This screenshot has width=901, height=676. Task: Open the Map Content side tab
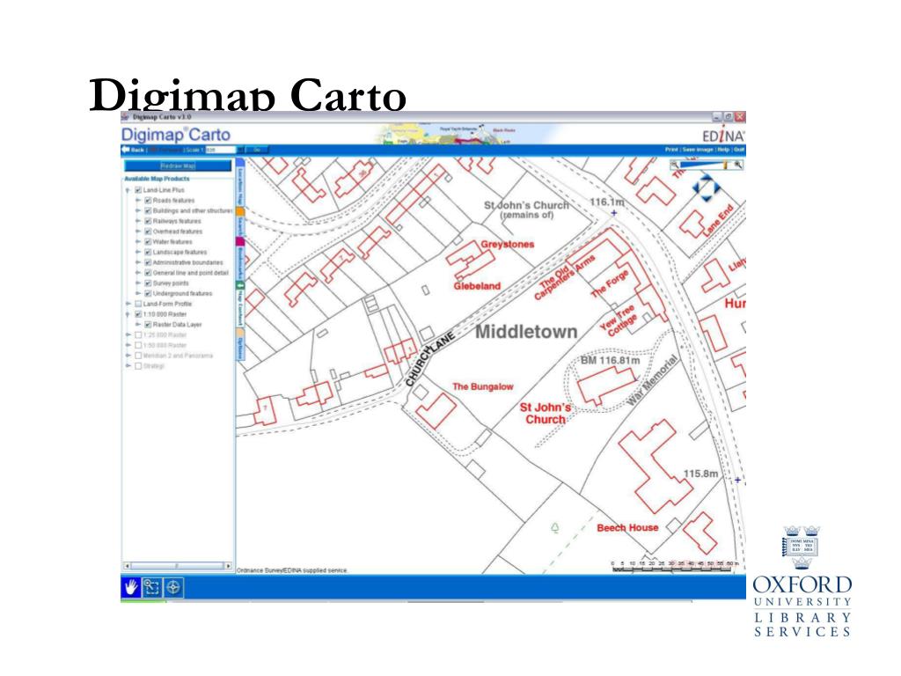pyautogui.click(x=240, y=304)
